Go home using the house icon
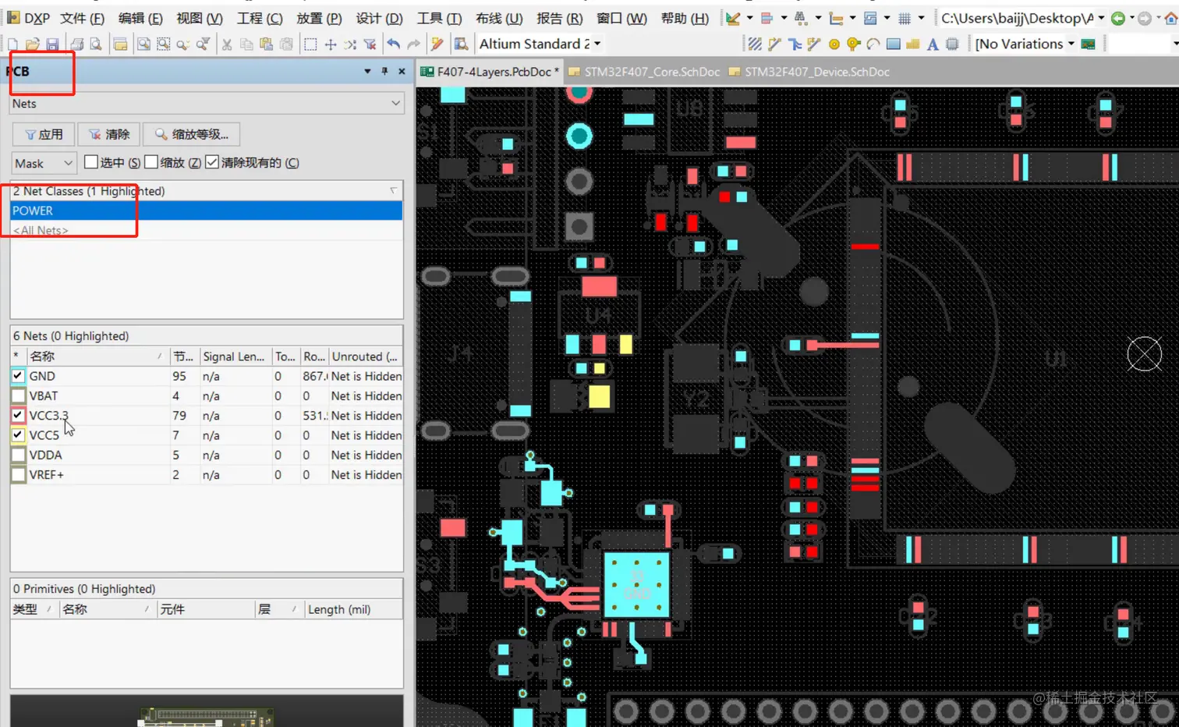This screenshot has height=727, width=1179. point(1170,18)
